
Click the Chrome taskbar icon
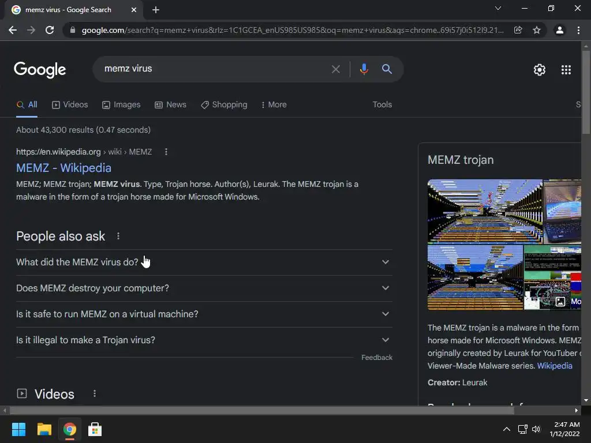pos(70,429)
